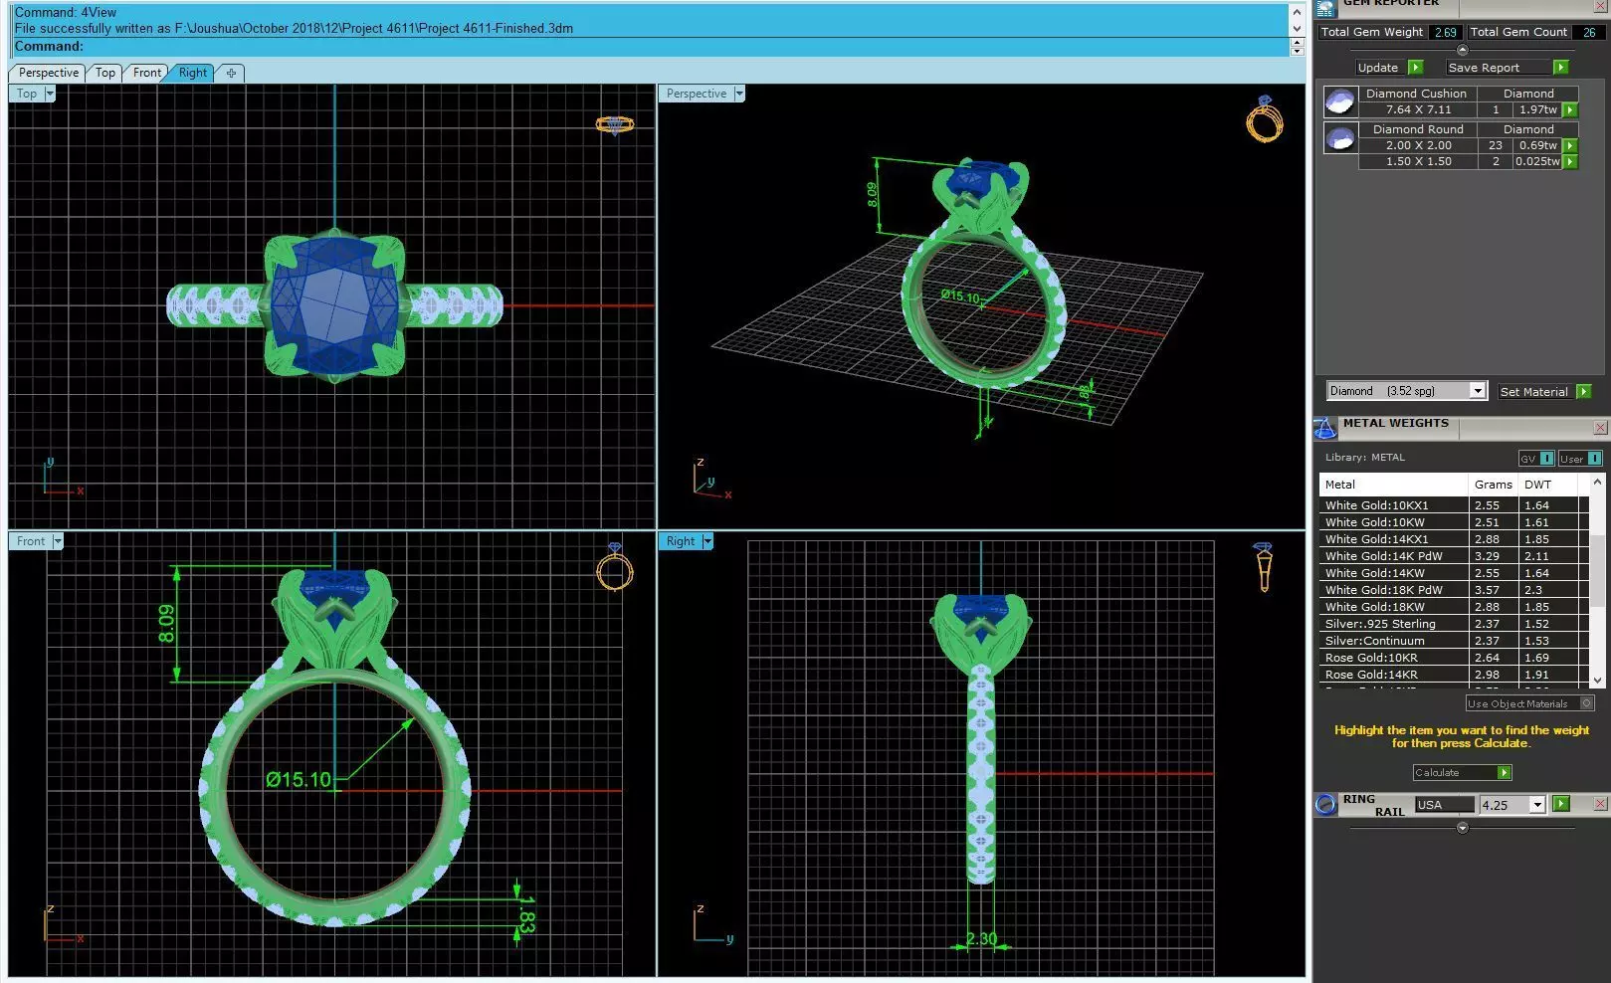
Task: Click the ring icon in Perspective viewport corner
Action: coord(1265,118)
